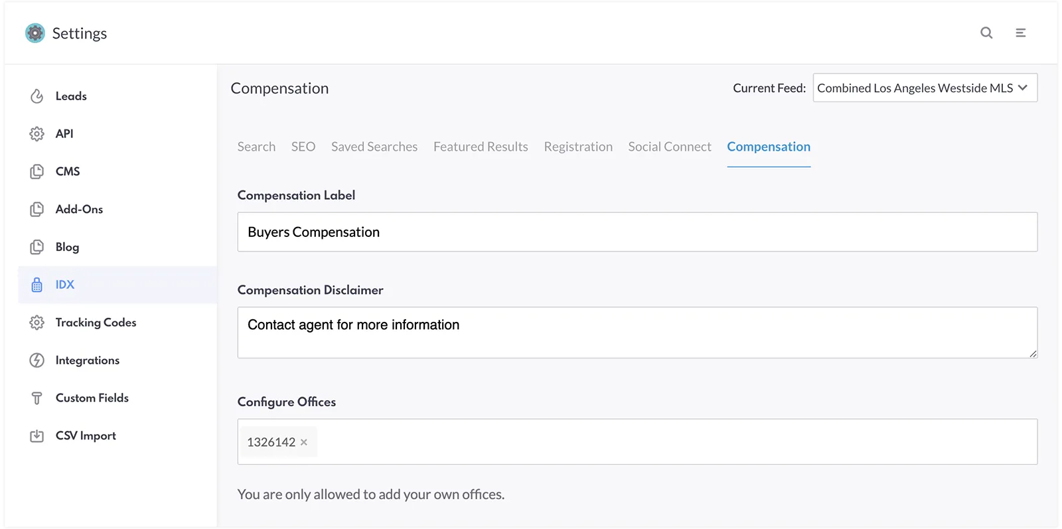Click the CMS pages icon

(x=37, y=172)
